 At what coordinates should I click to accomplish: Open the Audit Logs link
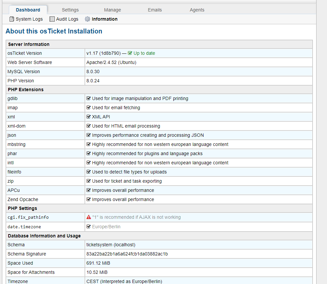click(67, 19)
